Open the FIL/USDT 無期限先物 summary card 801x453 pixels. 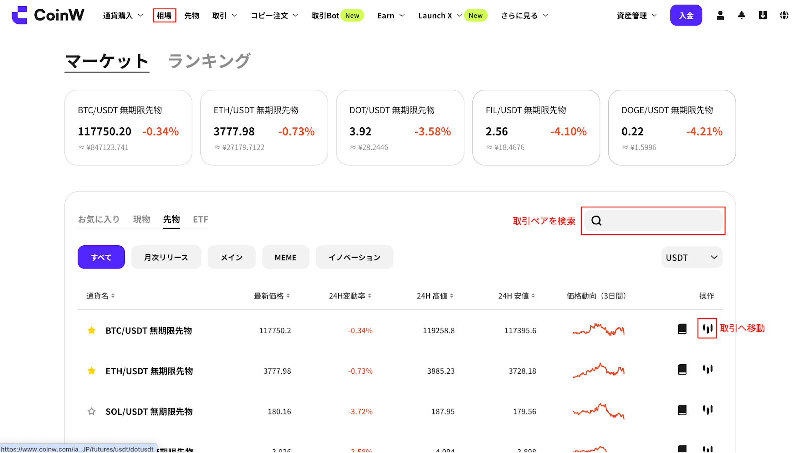tap(536, 128)
